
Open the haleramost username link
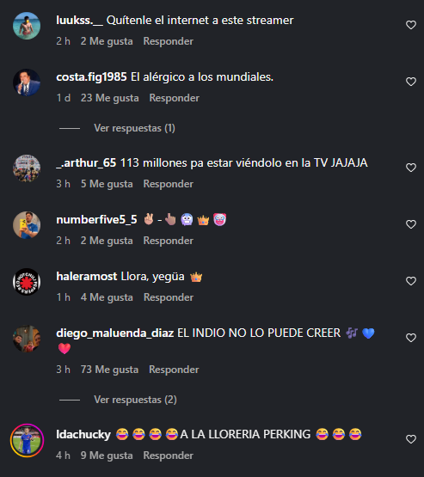[x=87, y=277]
